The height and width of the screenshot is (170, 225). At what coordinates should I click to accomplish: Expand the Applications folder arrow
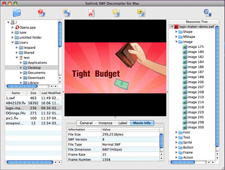(x=21, y=62)
